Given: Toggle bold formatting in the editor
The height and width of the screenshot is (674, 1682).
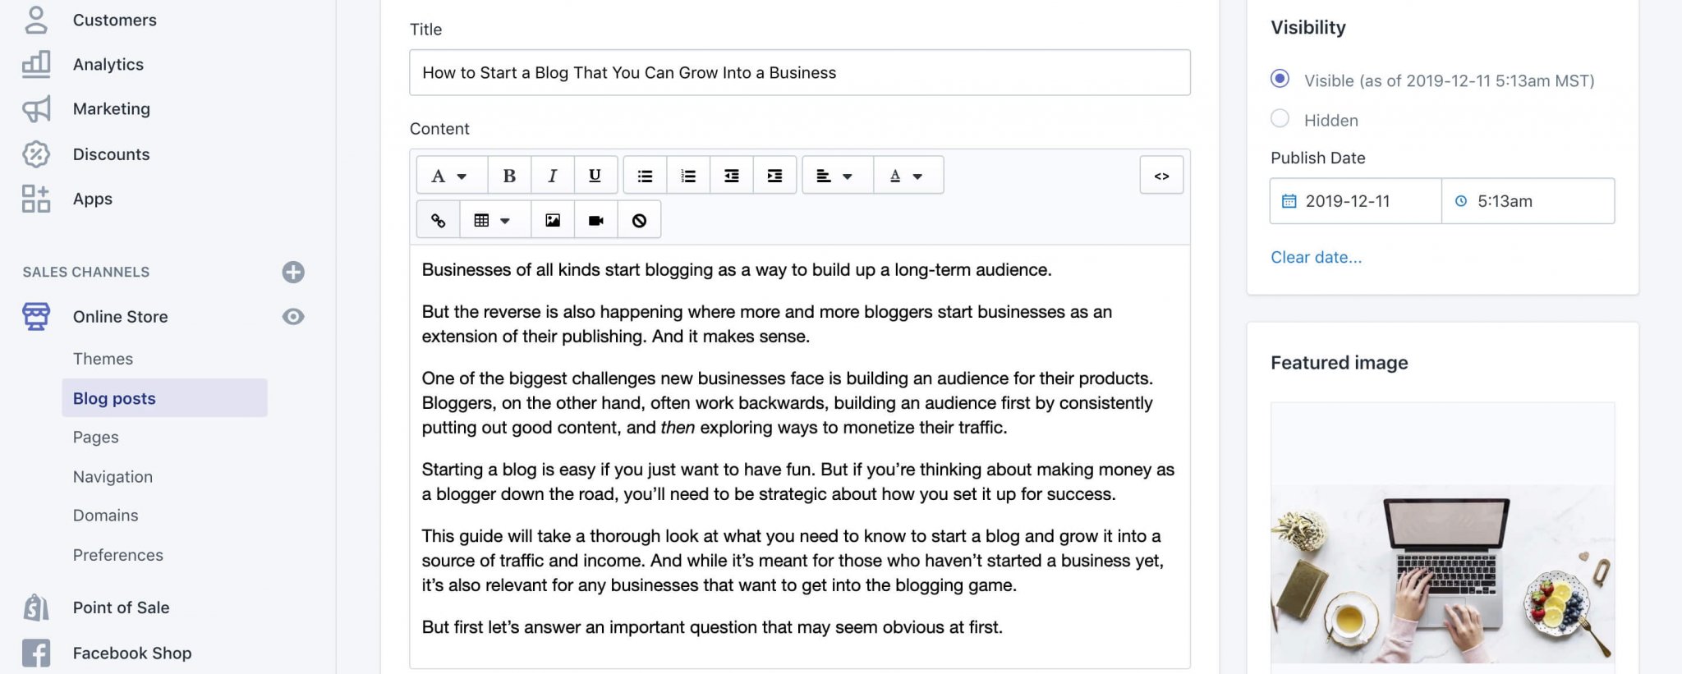Looking at the screenshot, I should pyautogui.click(x=509, y=176).
